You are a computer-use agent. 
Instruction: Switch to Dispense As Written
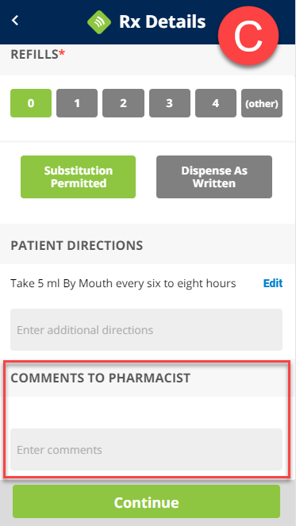click(x=214, y=177)
